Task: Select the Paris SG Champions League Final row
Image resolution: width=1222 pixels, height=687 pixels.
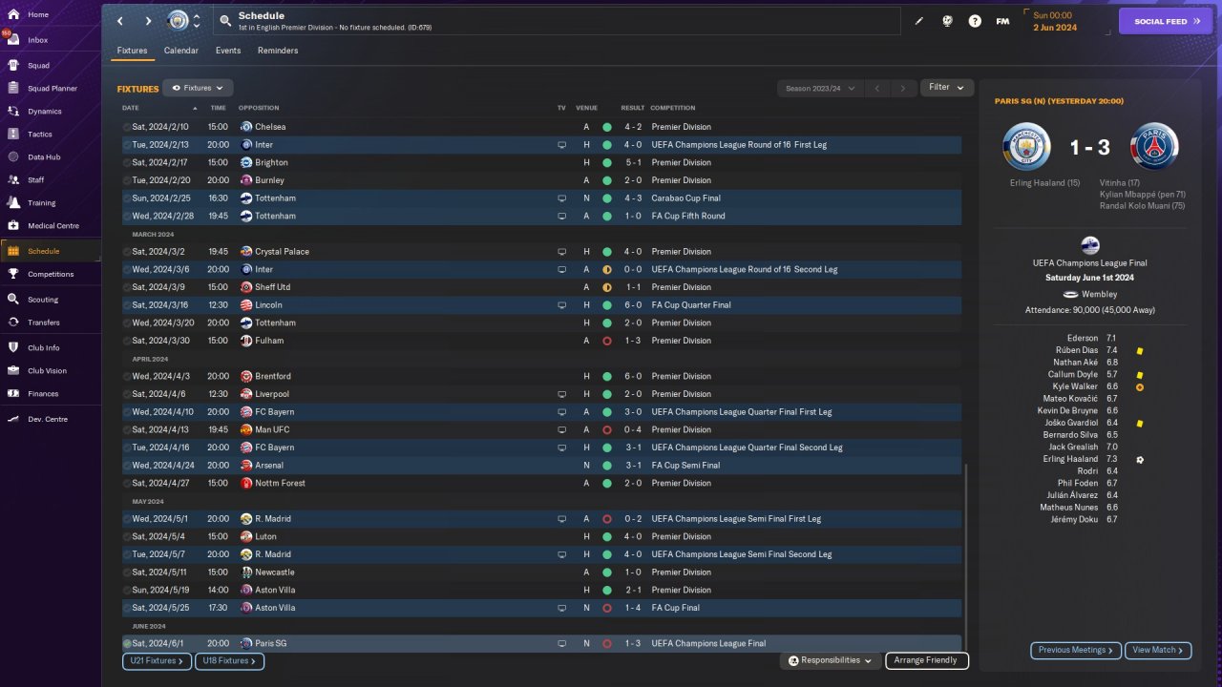Action: click(541, 644)
